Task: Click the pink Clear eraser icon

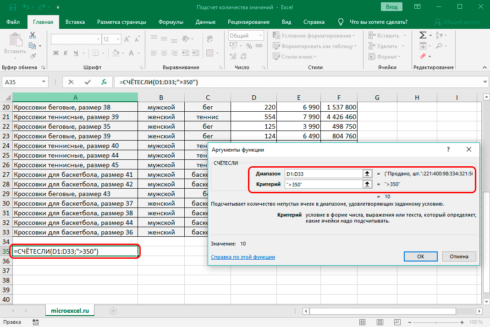Action: click(423, 56)
